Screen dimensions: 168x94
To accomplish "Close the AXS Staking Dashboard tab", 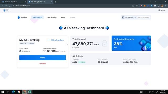I will tap(51, 2).
